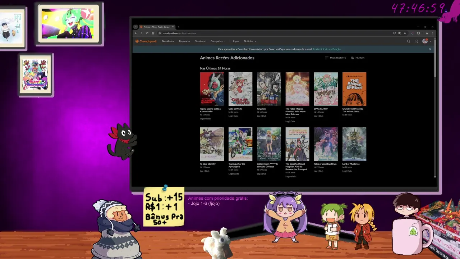Viewport: 460px width, 259px height.
Task: Open the translate page icon in address bar
Action: [400, 33]
